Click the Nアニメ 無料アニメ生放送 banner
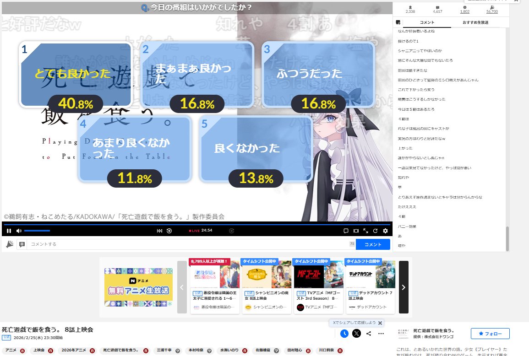This screenshot has width=529, height=356. (x=138, y=287)
